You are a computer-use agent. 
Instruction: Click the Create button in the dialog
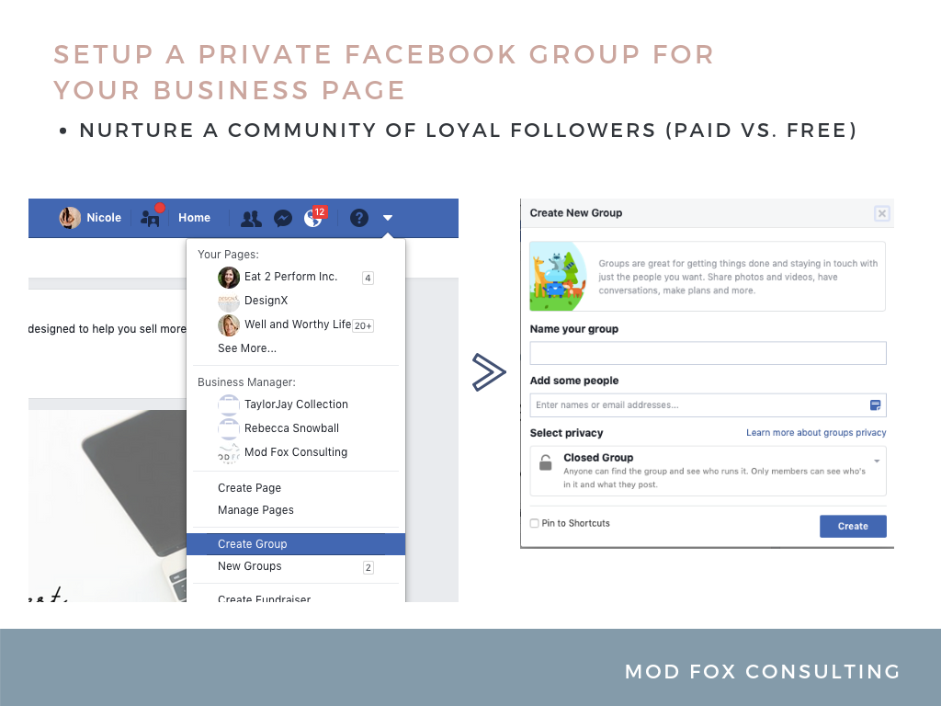tap(853, 526)
